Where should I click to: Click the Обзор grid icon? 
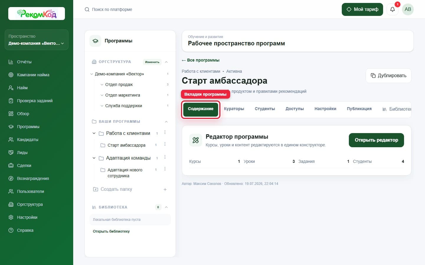11,114
